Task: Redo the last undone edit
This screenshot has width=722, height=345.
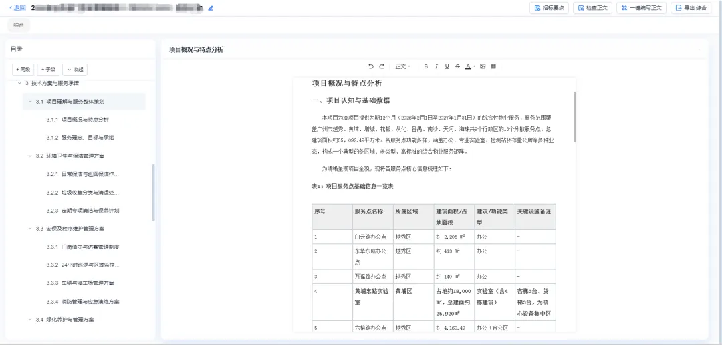Action: tap(382, 66)
